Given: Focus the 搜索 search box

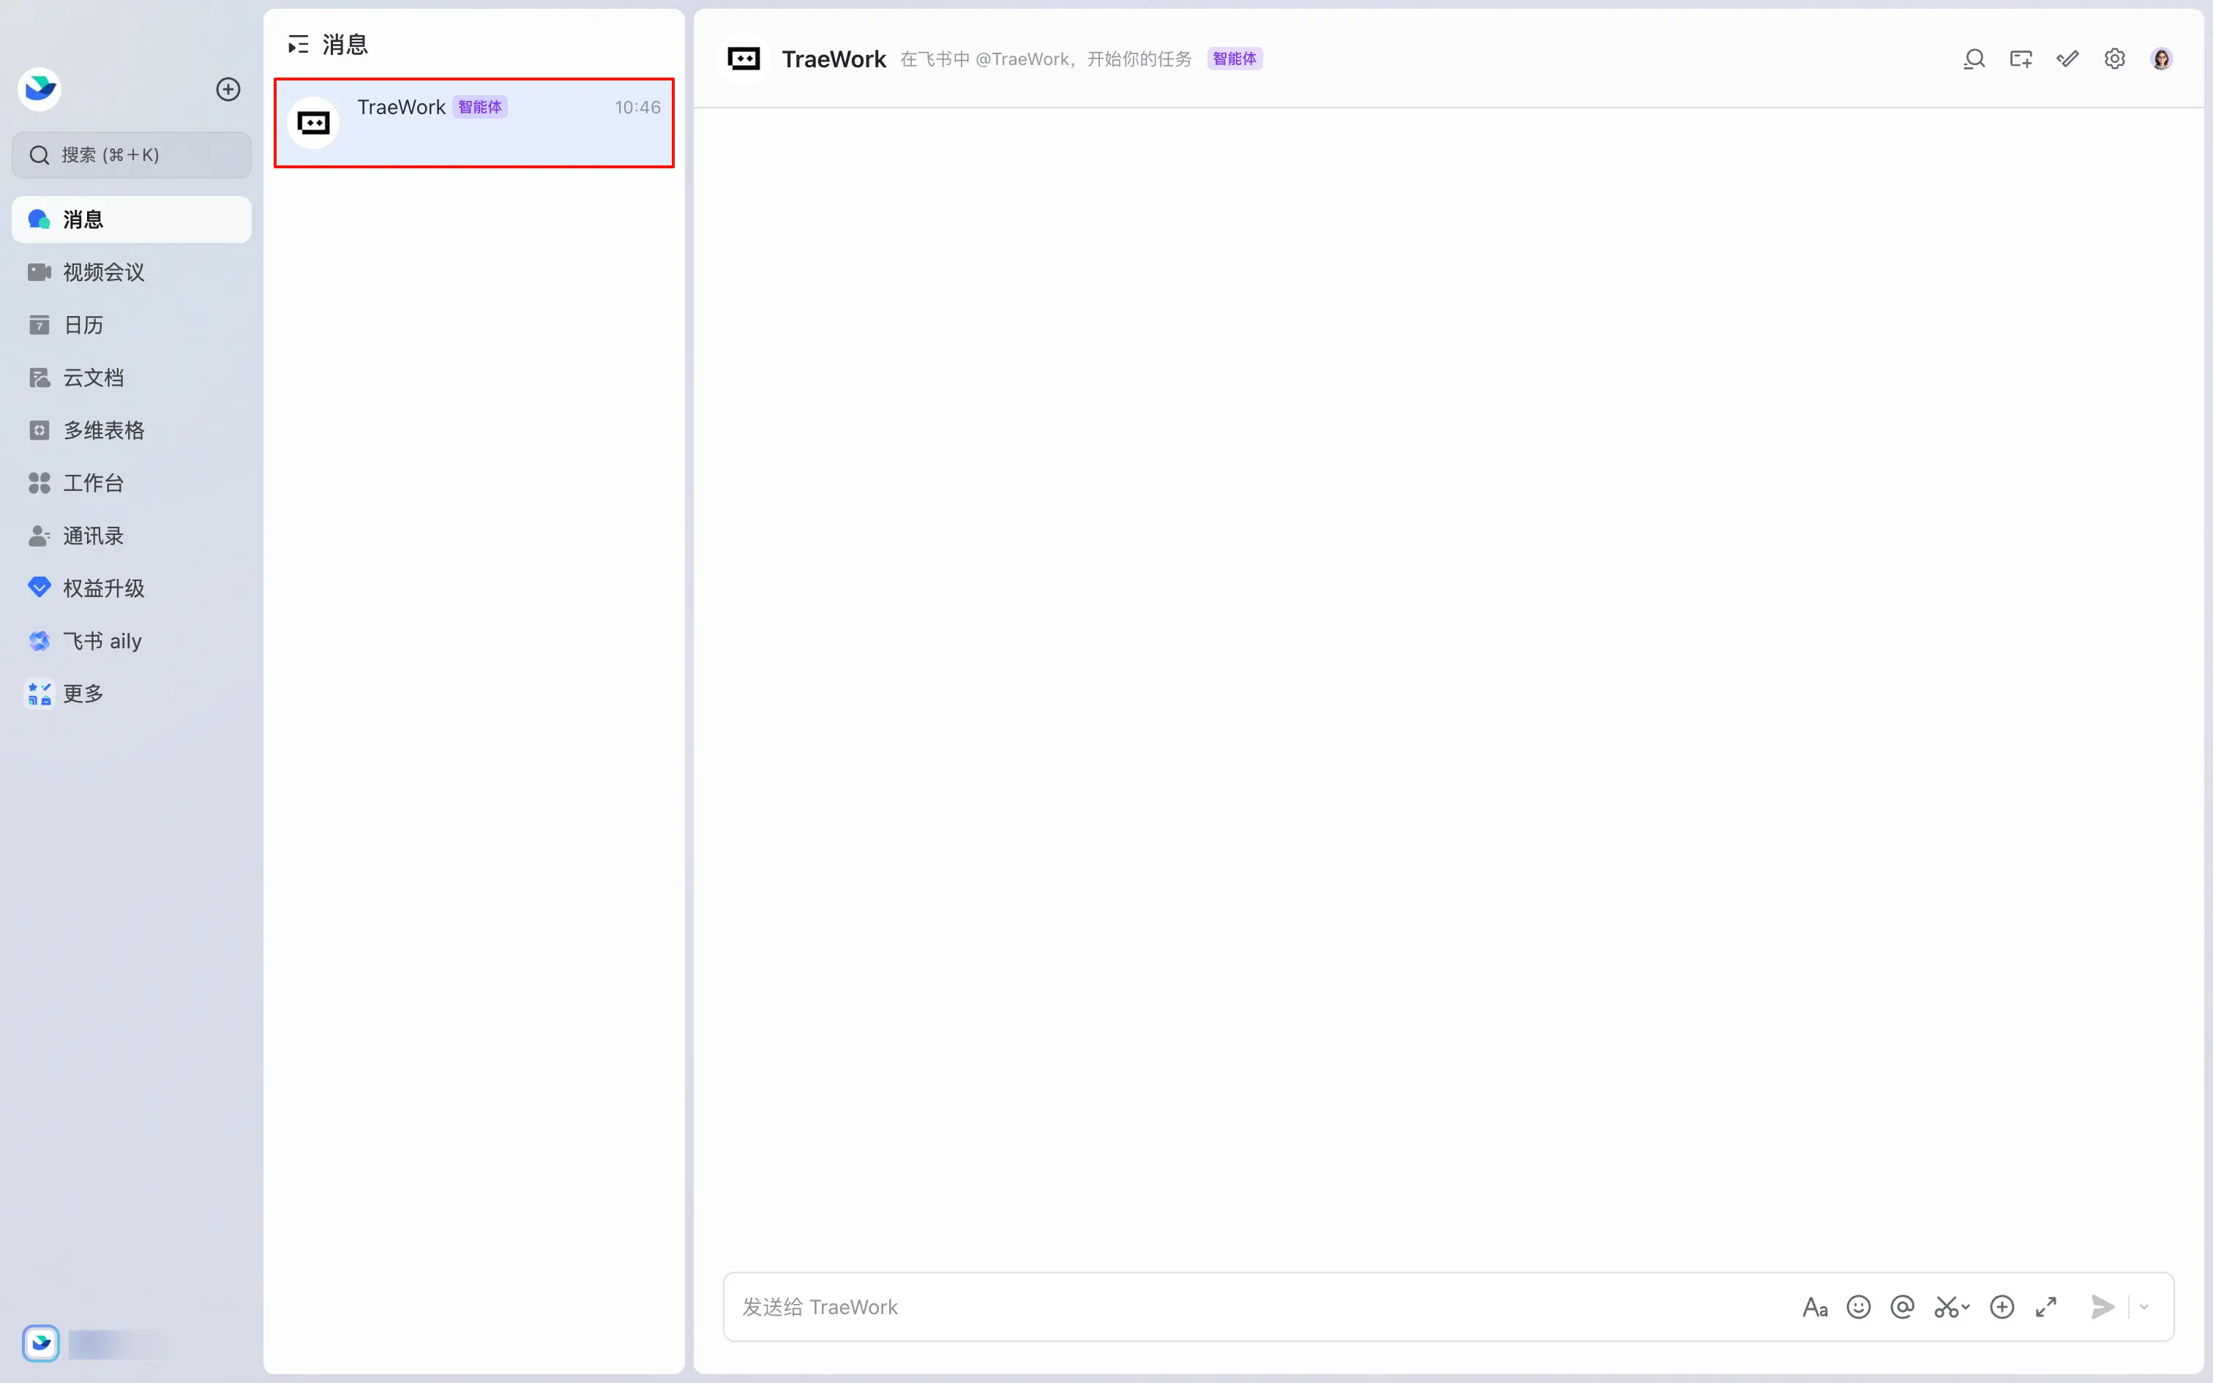Looking at the screenshot, I should (132, 154).
